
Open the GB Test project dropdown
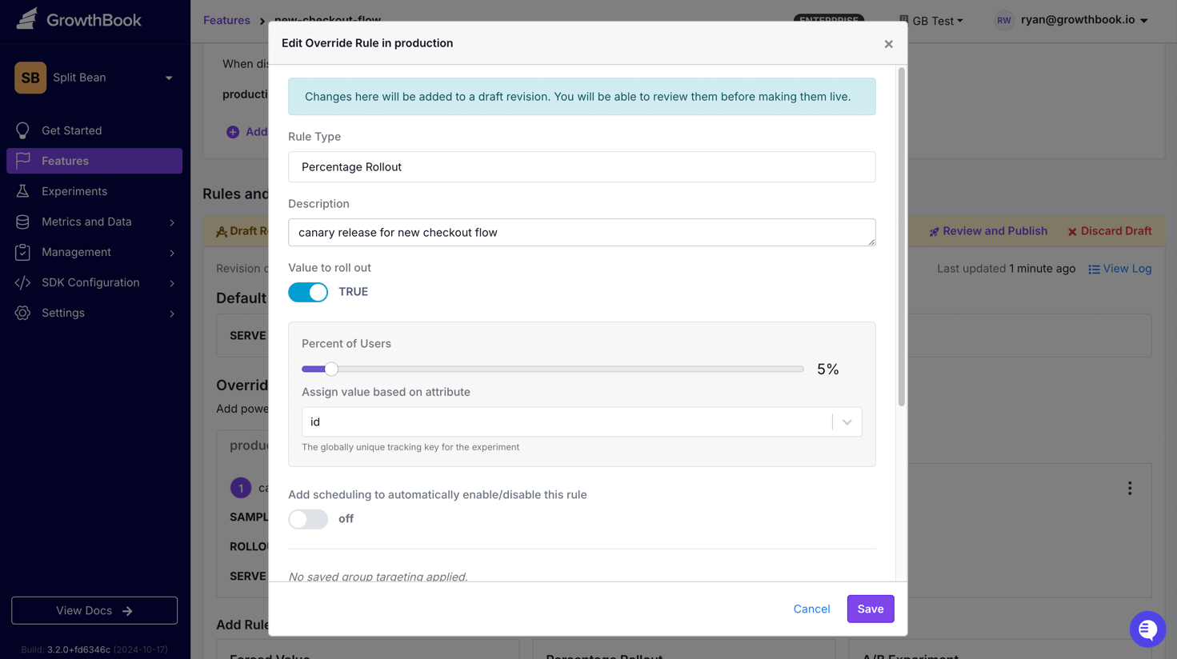[931, 21]
